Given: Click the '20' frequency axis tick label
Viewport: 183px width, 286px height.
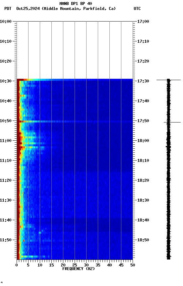Looking at the screenshot, I should pyautogui.click(x=63, y=265).
